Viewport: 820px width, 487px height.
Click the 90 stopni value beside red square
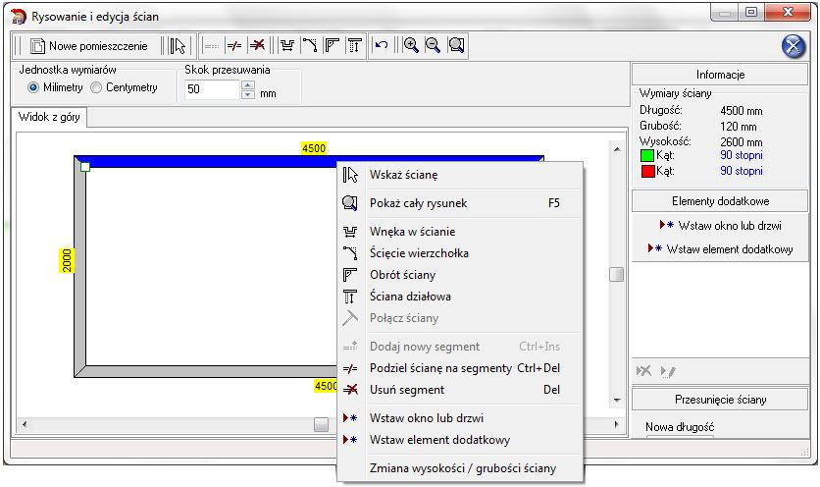click(741, 171)
